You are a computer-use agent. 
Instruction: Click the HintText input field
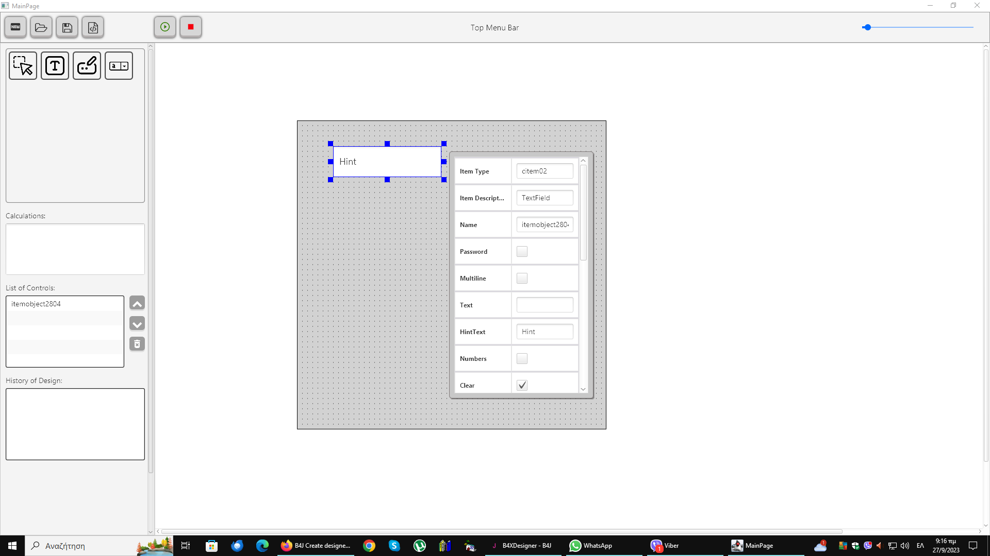544,332
